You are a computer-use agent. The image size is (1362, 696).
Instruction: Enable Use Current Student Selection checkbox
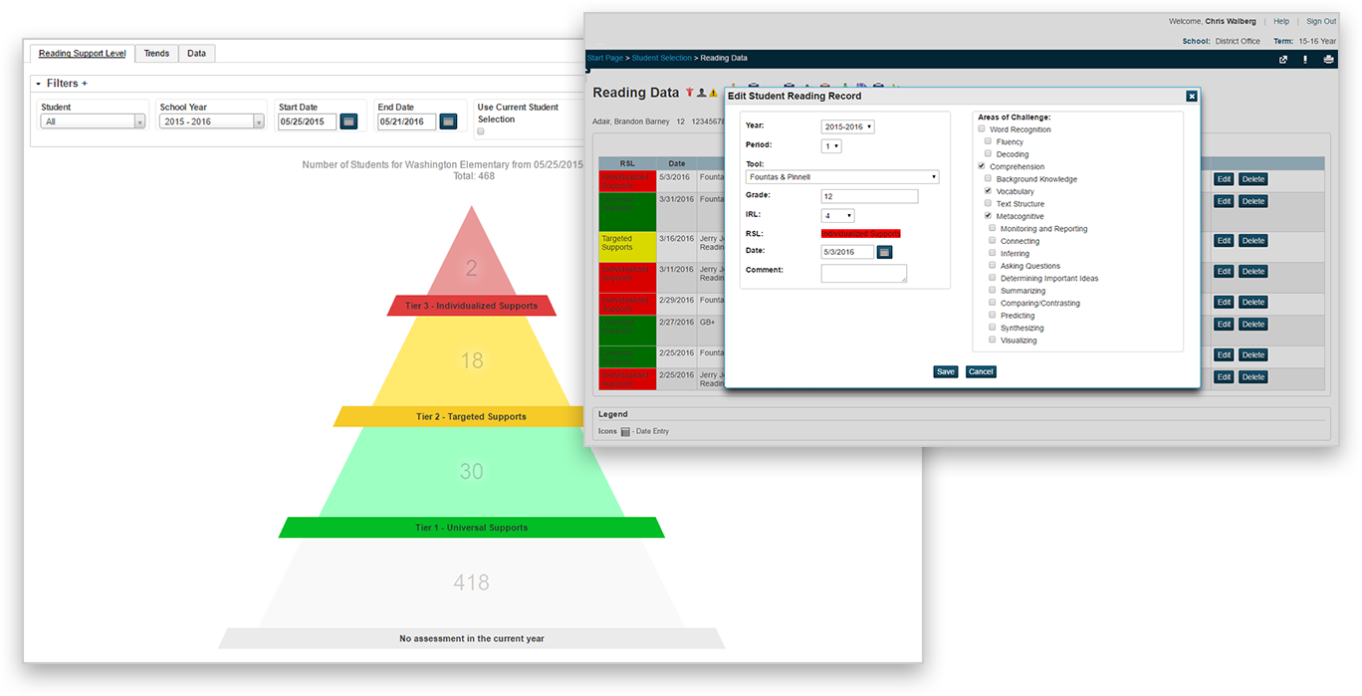481,131
